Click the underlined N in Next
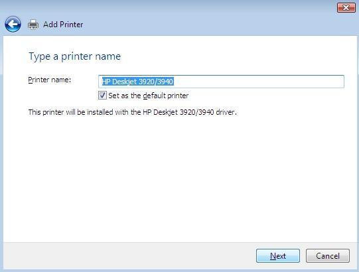This screenshot has height=272, width=359. tap(273, 255)
